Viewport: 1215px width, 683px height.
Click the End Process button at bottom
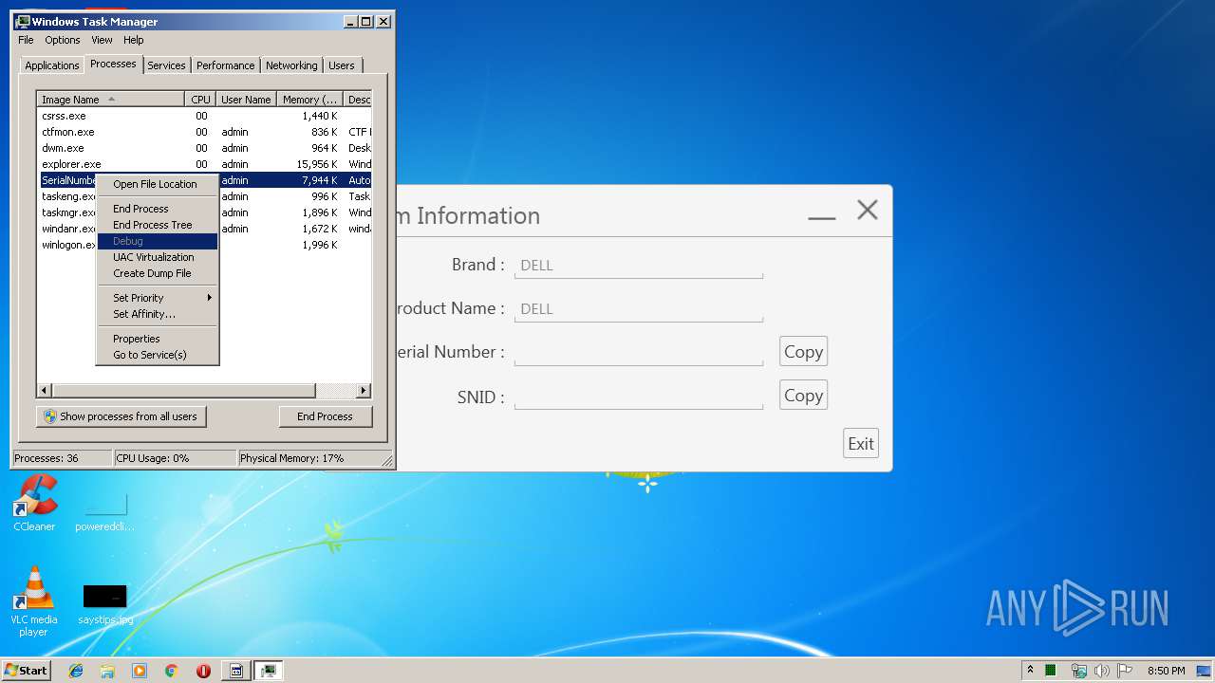click(x=326, y=416)
